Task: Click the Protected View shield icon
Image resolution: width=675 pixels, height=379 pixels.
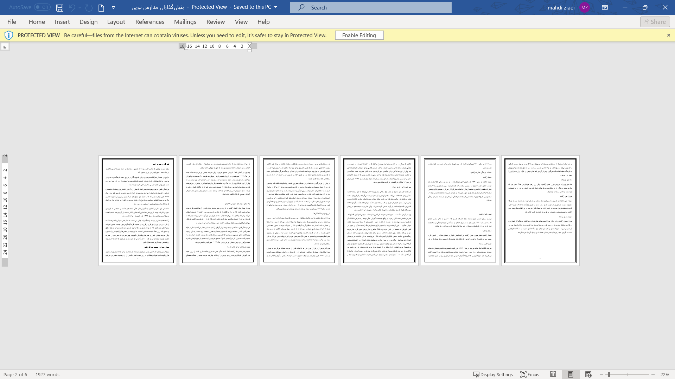Action: tap(9, 35)
